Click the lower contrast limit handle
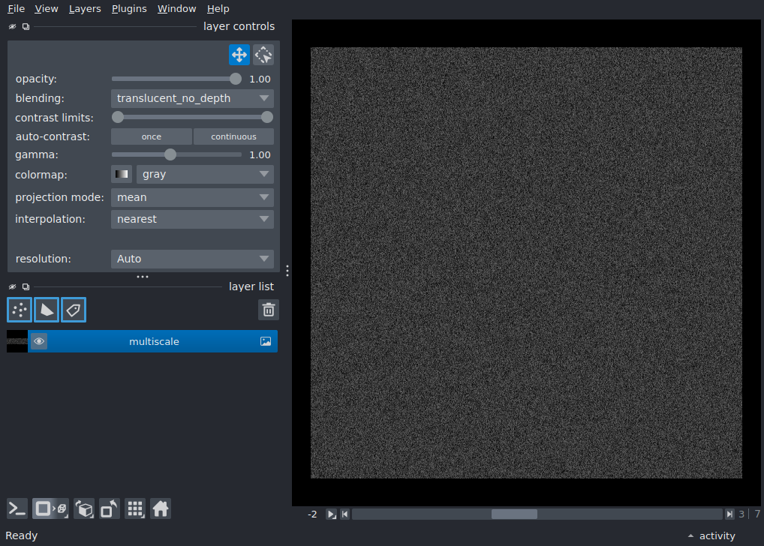This screenshot has height=546, width=764. pyautogui.click(x=117, y=118)
